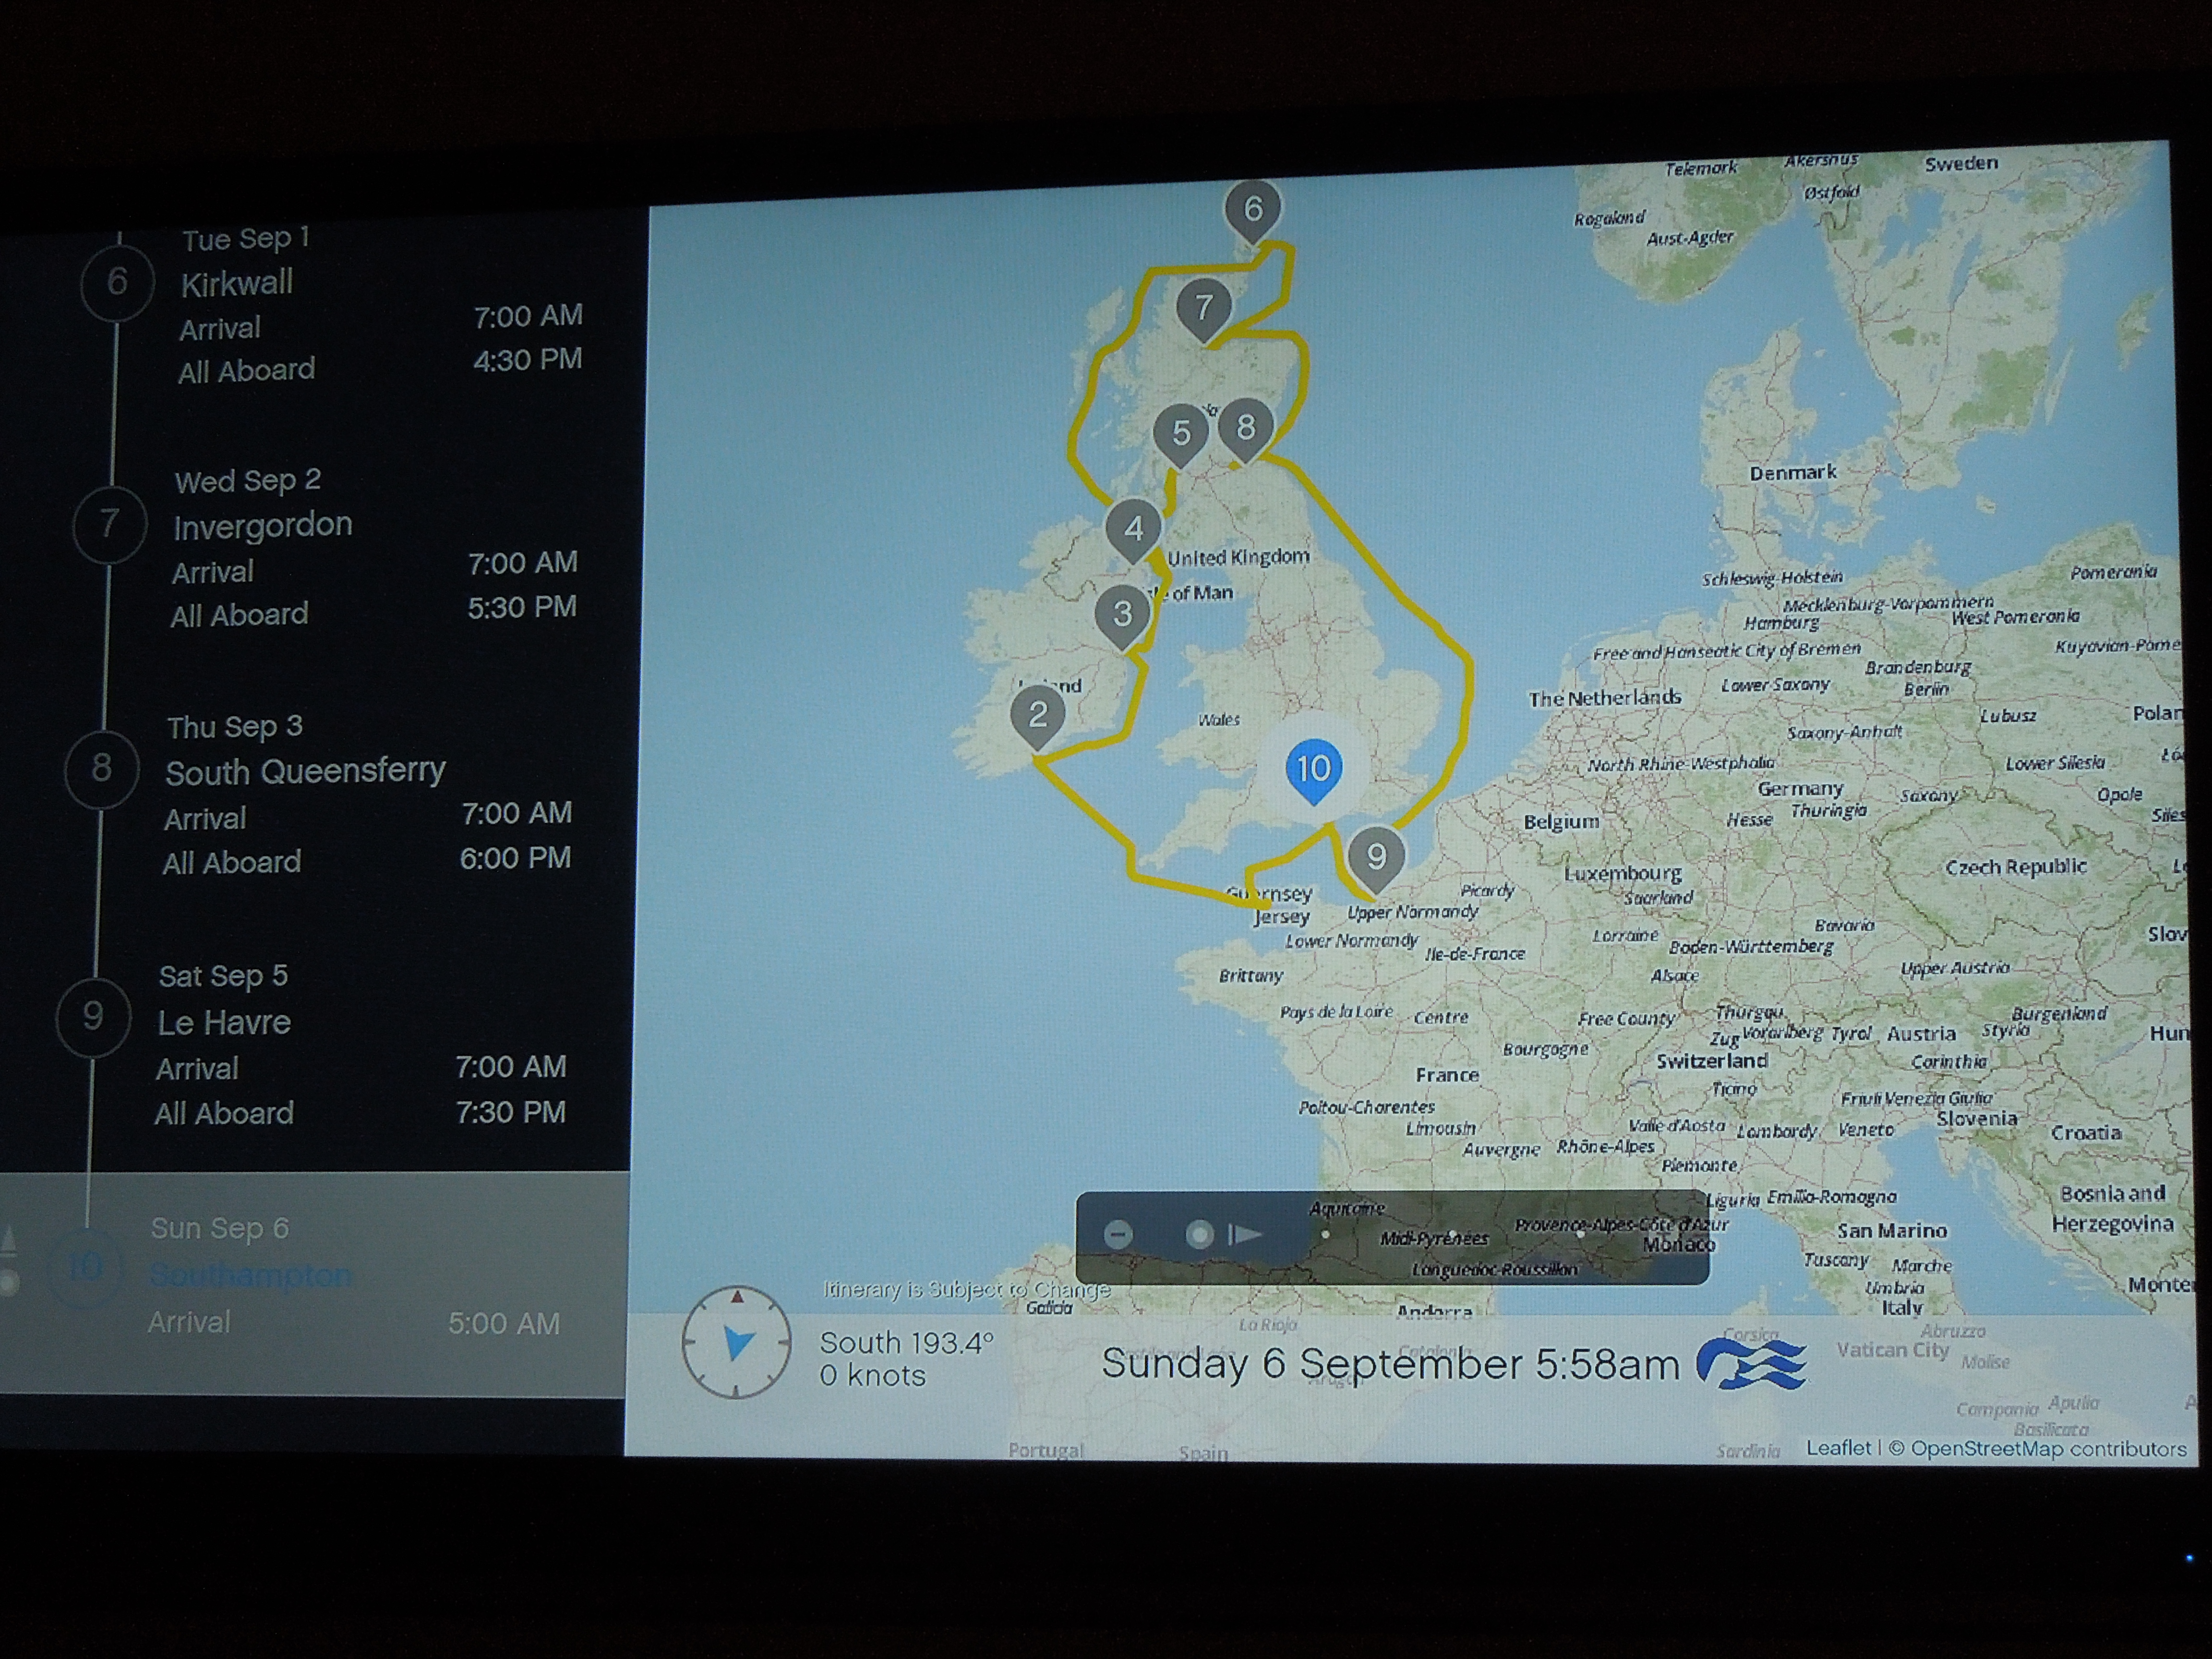
Task: Select map pin 3 near Isle of Man
Action: coord(1122,616)
